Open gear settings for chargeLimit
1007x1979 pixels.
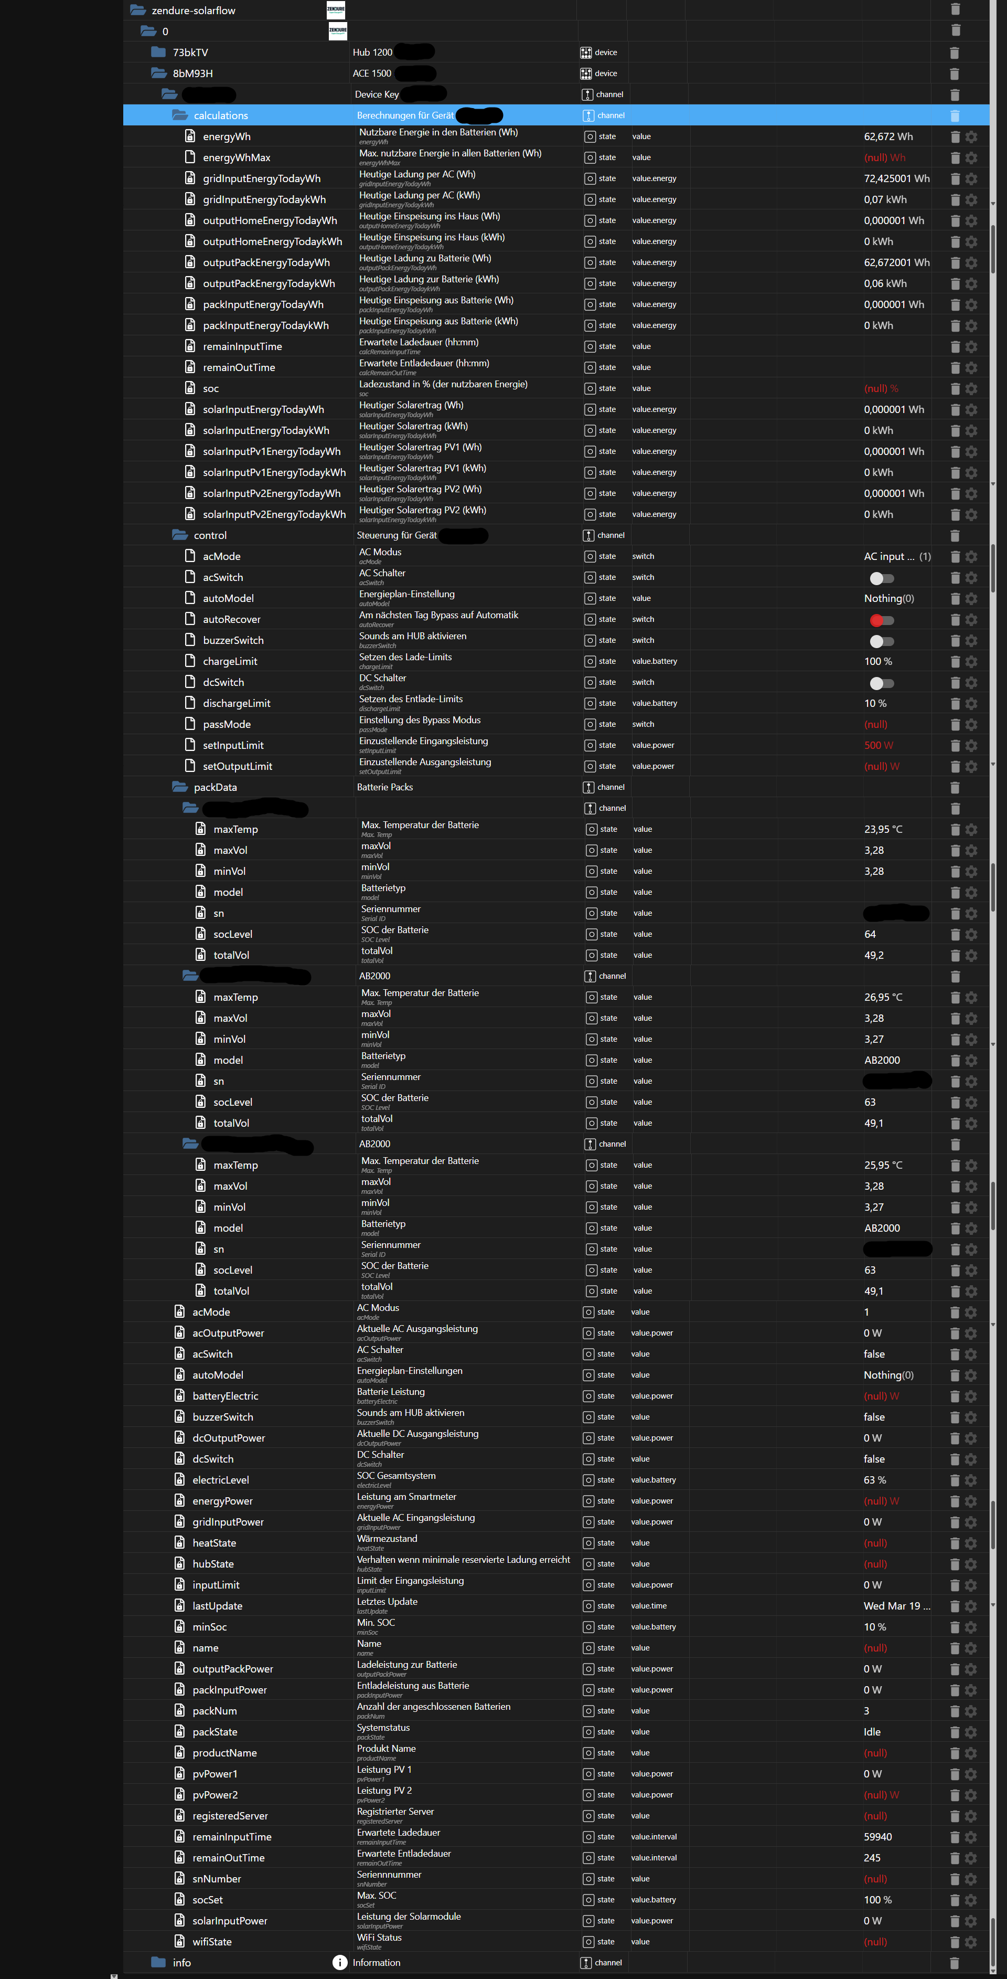971,661
